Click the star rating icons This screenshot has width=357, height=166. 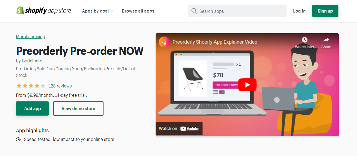[31, 86]
